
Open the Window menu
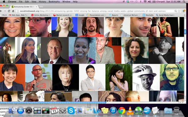[66, 2]
